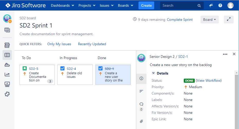This screenshot has width=239, height=129.
Task: Click the Jira Software logo
Action: (x=25, y=5)
